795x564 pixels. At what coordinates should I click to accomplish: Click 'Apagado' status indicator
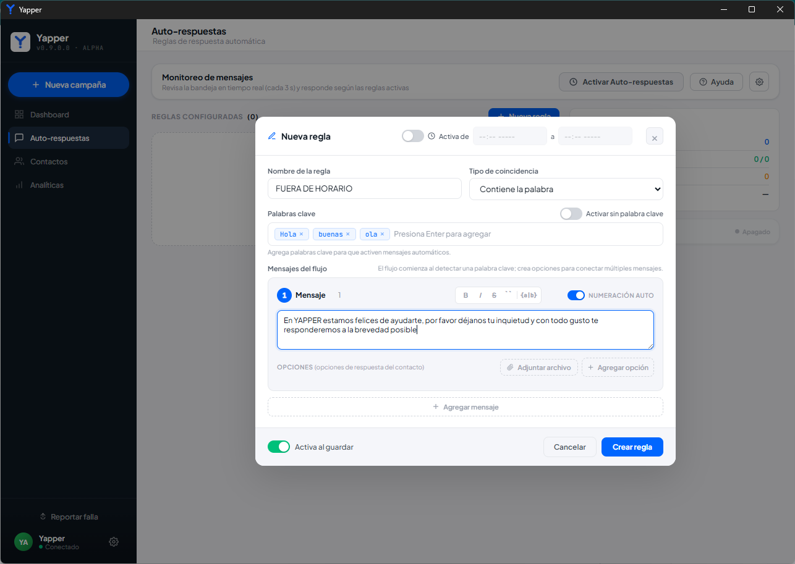tap(753, 232)
